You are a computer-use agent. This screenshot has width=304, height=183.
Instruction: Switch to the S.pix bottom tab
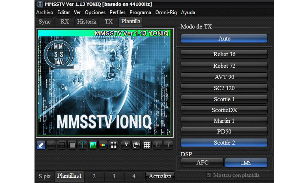[x=45, y=176]
